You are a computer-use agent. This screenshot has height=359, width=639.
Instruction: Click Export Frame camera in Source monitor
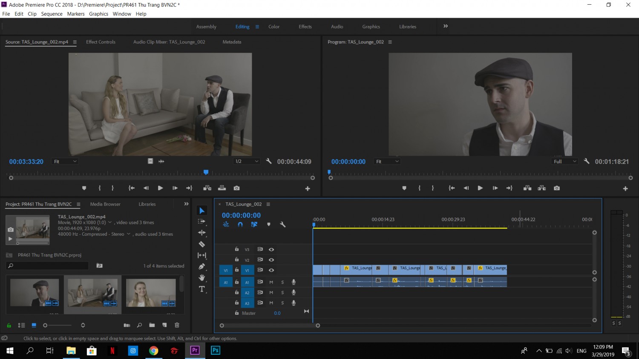[237, 188]
